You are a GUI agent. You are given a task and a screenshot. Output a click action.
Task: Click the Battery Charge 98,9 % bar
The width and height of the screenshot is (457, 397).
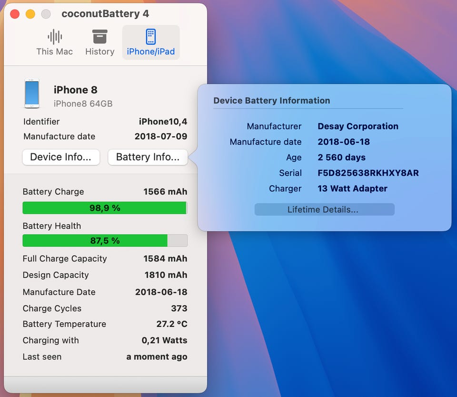(105, 208)
